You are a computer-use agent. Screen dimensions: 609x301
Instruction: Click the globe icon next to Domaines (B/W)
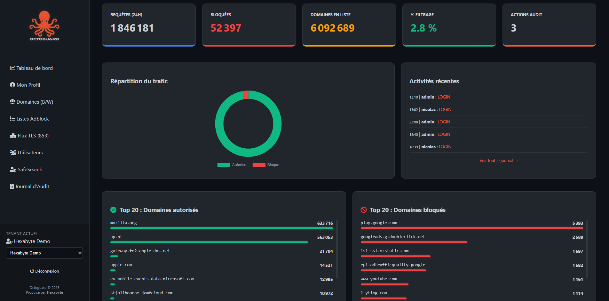[12, 102]
